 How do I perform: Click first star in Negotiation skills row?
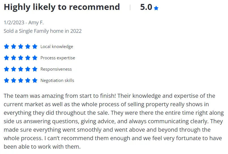(x=7, y=80)
